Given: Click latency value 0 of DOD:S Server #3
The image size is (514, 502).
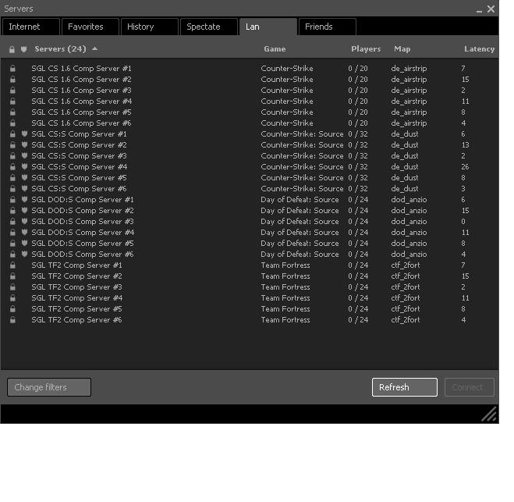Looking at the screenshot, I should point(463,222).
